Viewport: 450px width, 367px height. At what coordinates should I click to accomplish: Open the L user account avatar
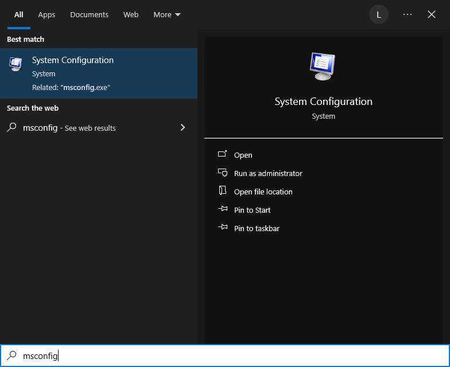pos(379,15)
